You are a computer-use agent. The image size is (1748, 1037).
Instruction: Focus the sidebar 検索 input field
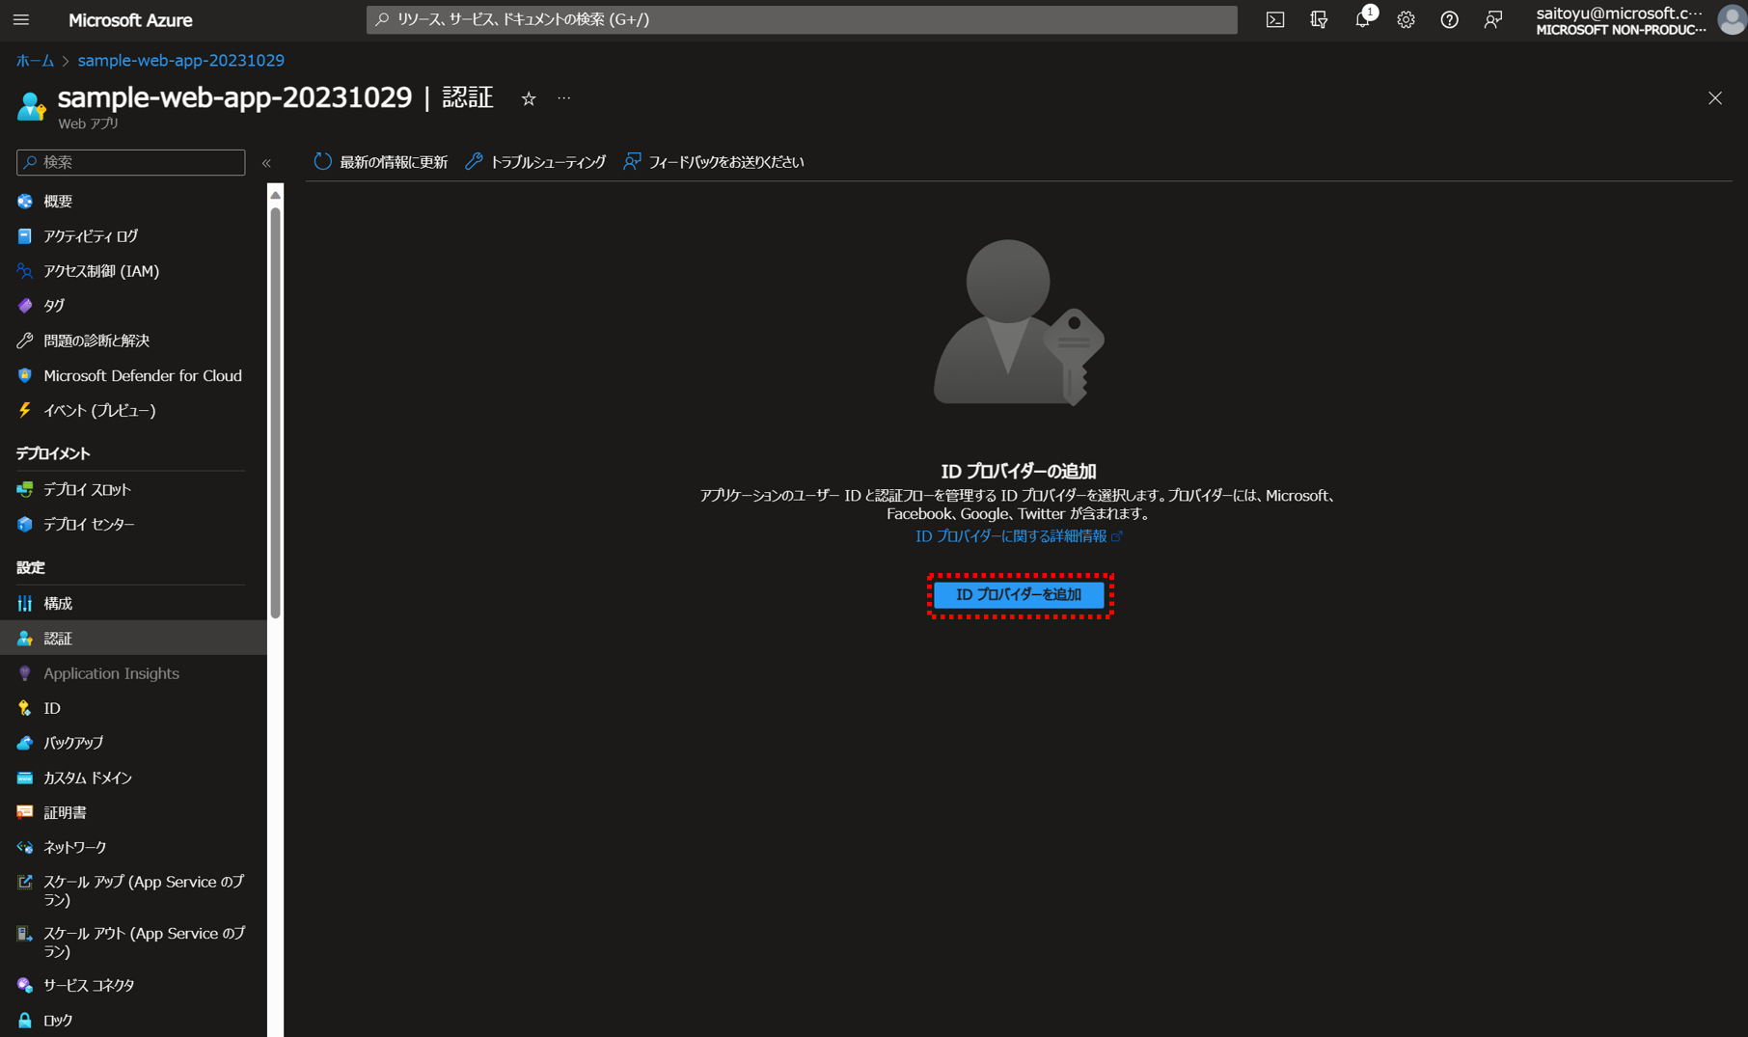[x=131, y=162]
